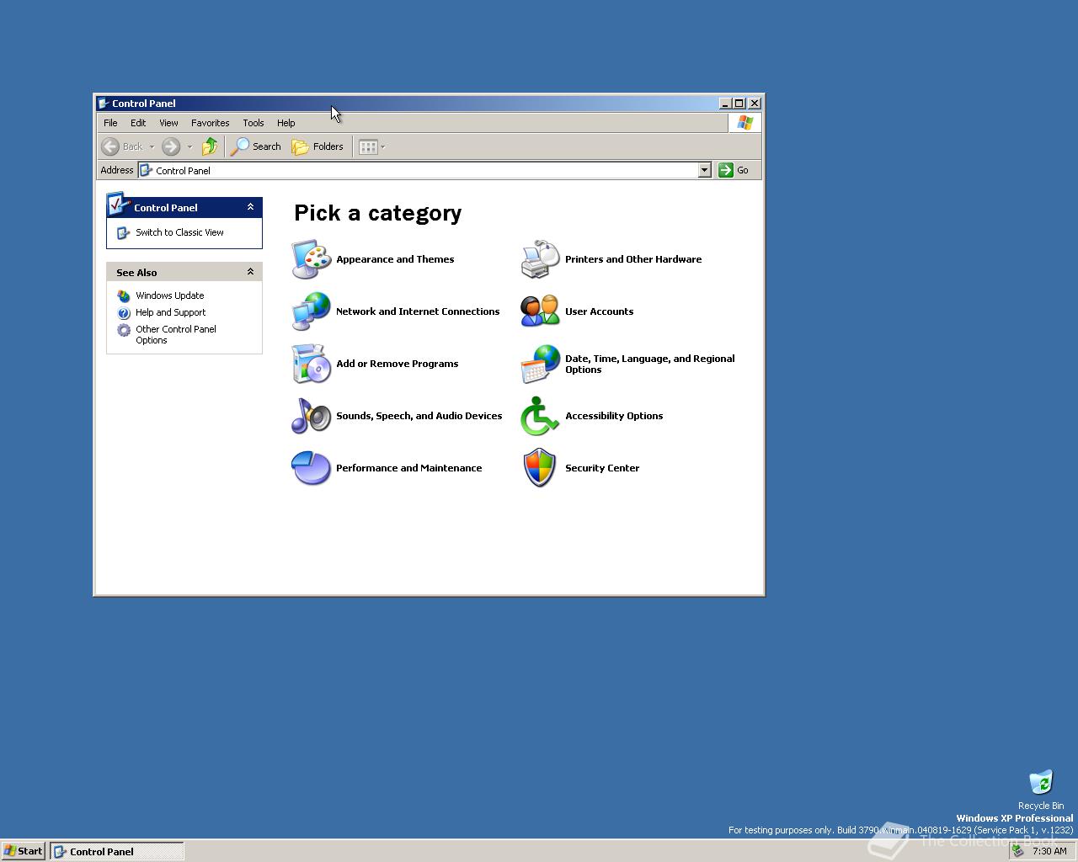Viewport: 1078px width, 862px height.
Task: Open the User Accounts people icon
Action: coord(540,311)
